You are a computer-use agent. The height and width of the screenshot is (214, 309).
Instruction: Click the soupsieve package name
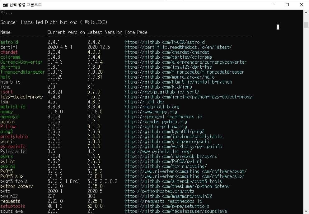tap(12, 211)
